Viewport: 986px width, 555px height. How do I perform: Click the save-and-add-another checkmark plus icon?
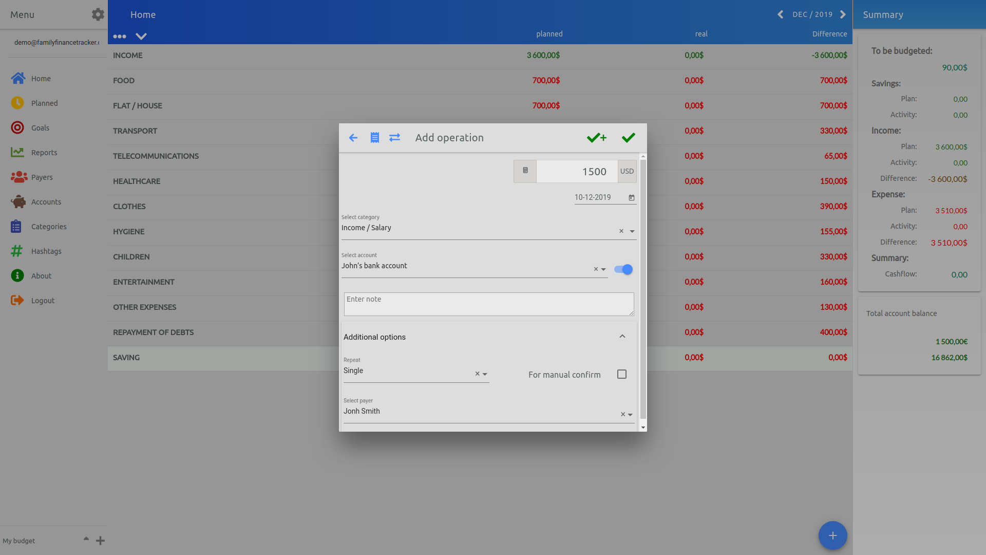coord(597,138)
